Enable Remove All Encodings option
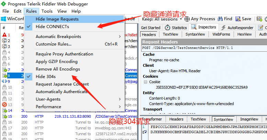 click(x=74, y=69)
